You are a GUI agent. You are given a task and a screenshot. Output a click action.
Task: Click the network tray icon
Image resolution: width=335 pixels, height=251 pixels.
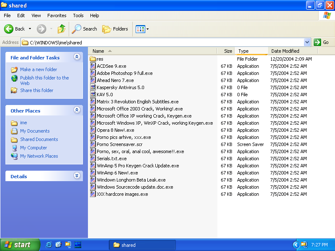(x=304, y=245)
